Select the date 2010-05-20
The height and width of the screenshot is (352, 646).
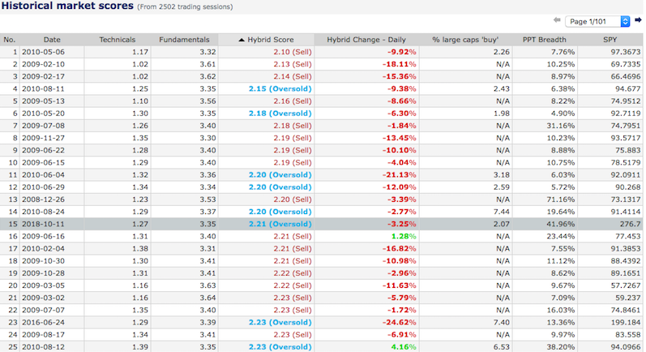[43, 114]
